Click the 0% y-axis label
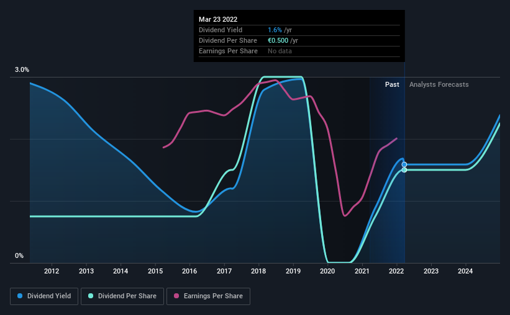 [x=19, y=256]
